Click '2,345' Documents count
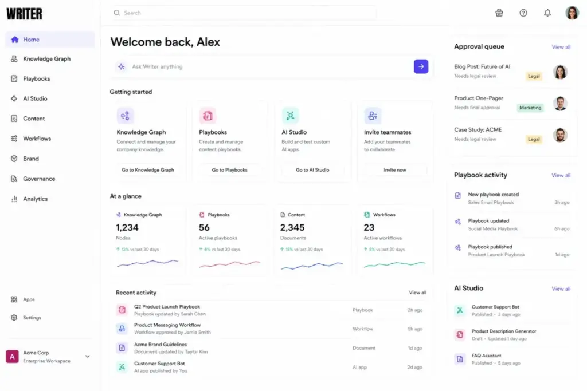The width and height of the screenshot is (587, 391). tap(292, 228)
